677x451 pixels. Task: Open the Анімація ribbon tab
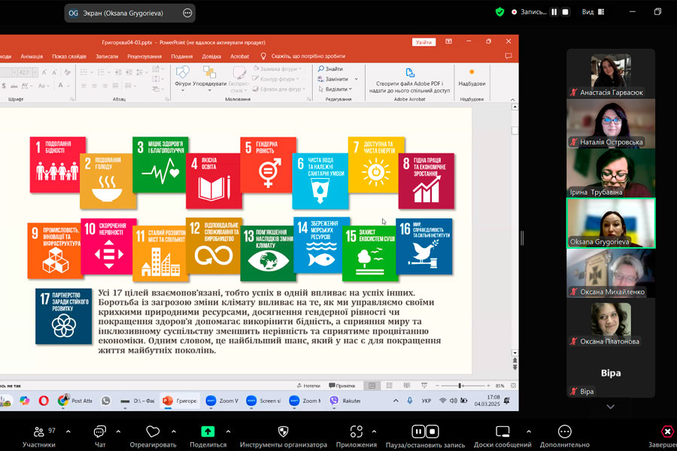[32, 56]
